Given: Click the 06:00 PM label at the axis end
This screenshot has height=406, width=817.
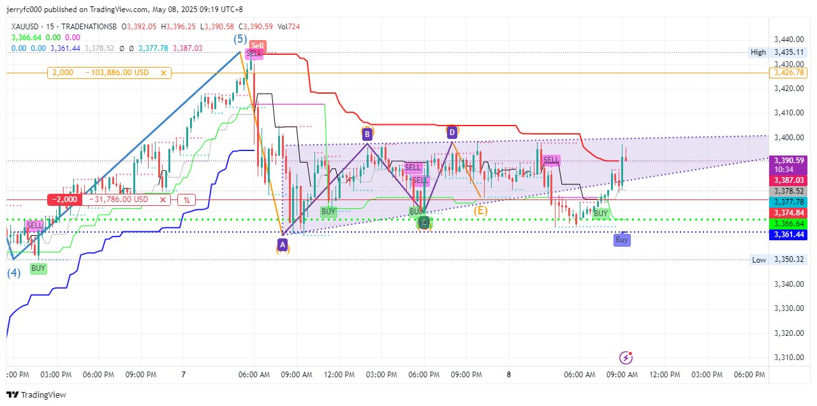Looking at the screenshot, I should (749, 375).
